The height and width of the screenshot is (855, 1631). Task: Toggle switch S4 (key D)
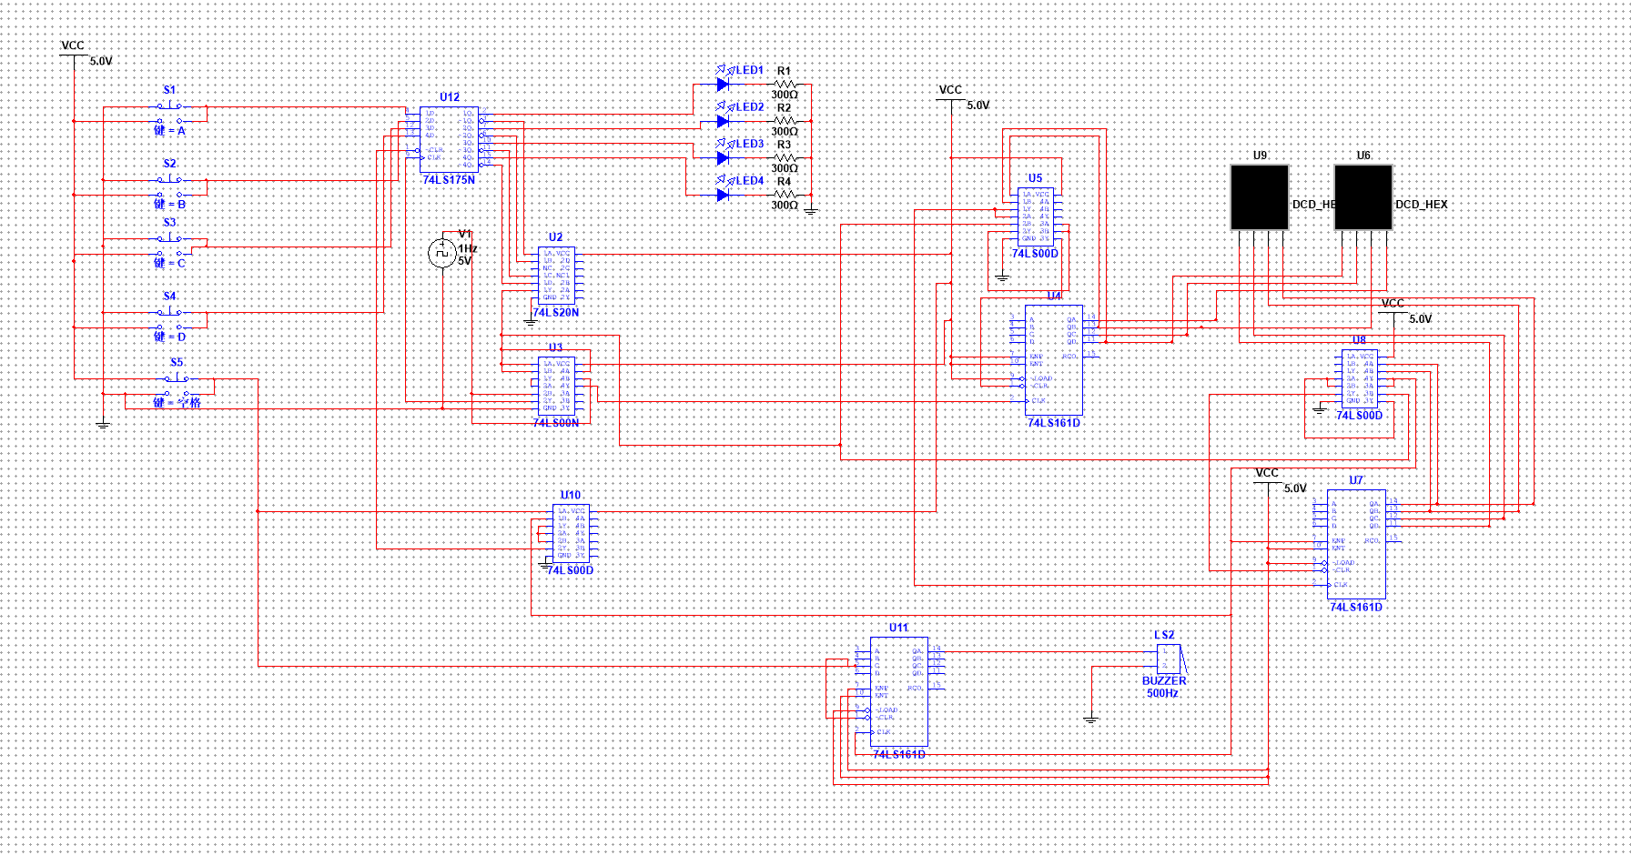point(170,319)
